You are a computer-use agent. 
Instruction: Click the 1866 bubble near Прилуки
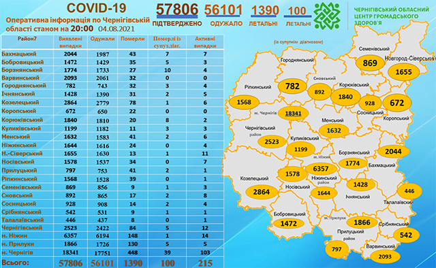point(362,222)
